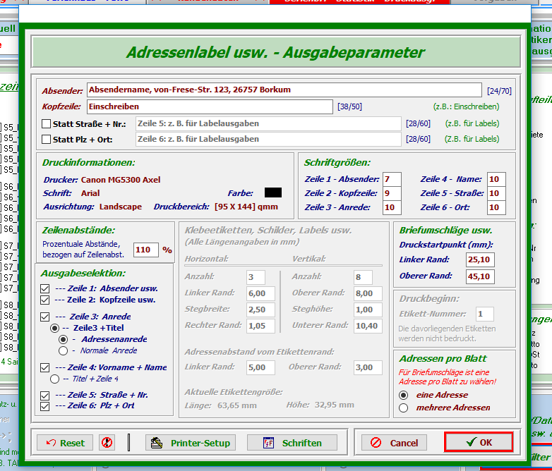Uncheck 'Zeile 4: Vorname + Name' option

click(45, 367)
